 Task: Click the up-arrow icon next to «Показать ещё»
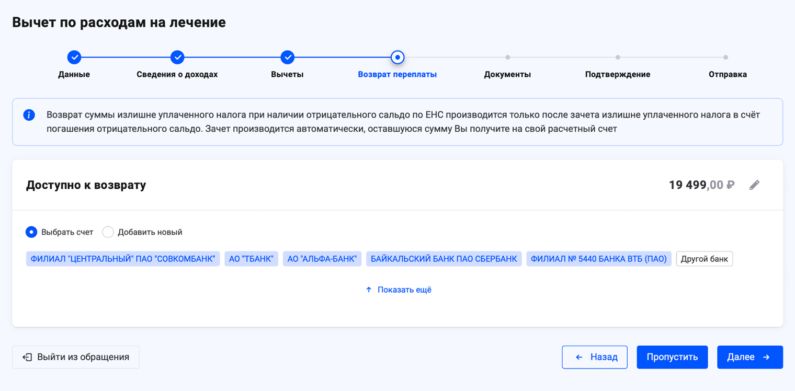point(368,289)
